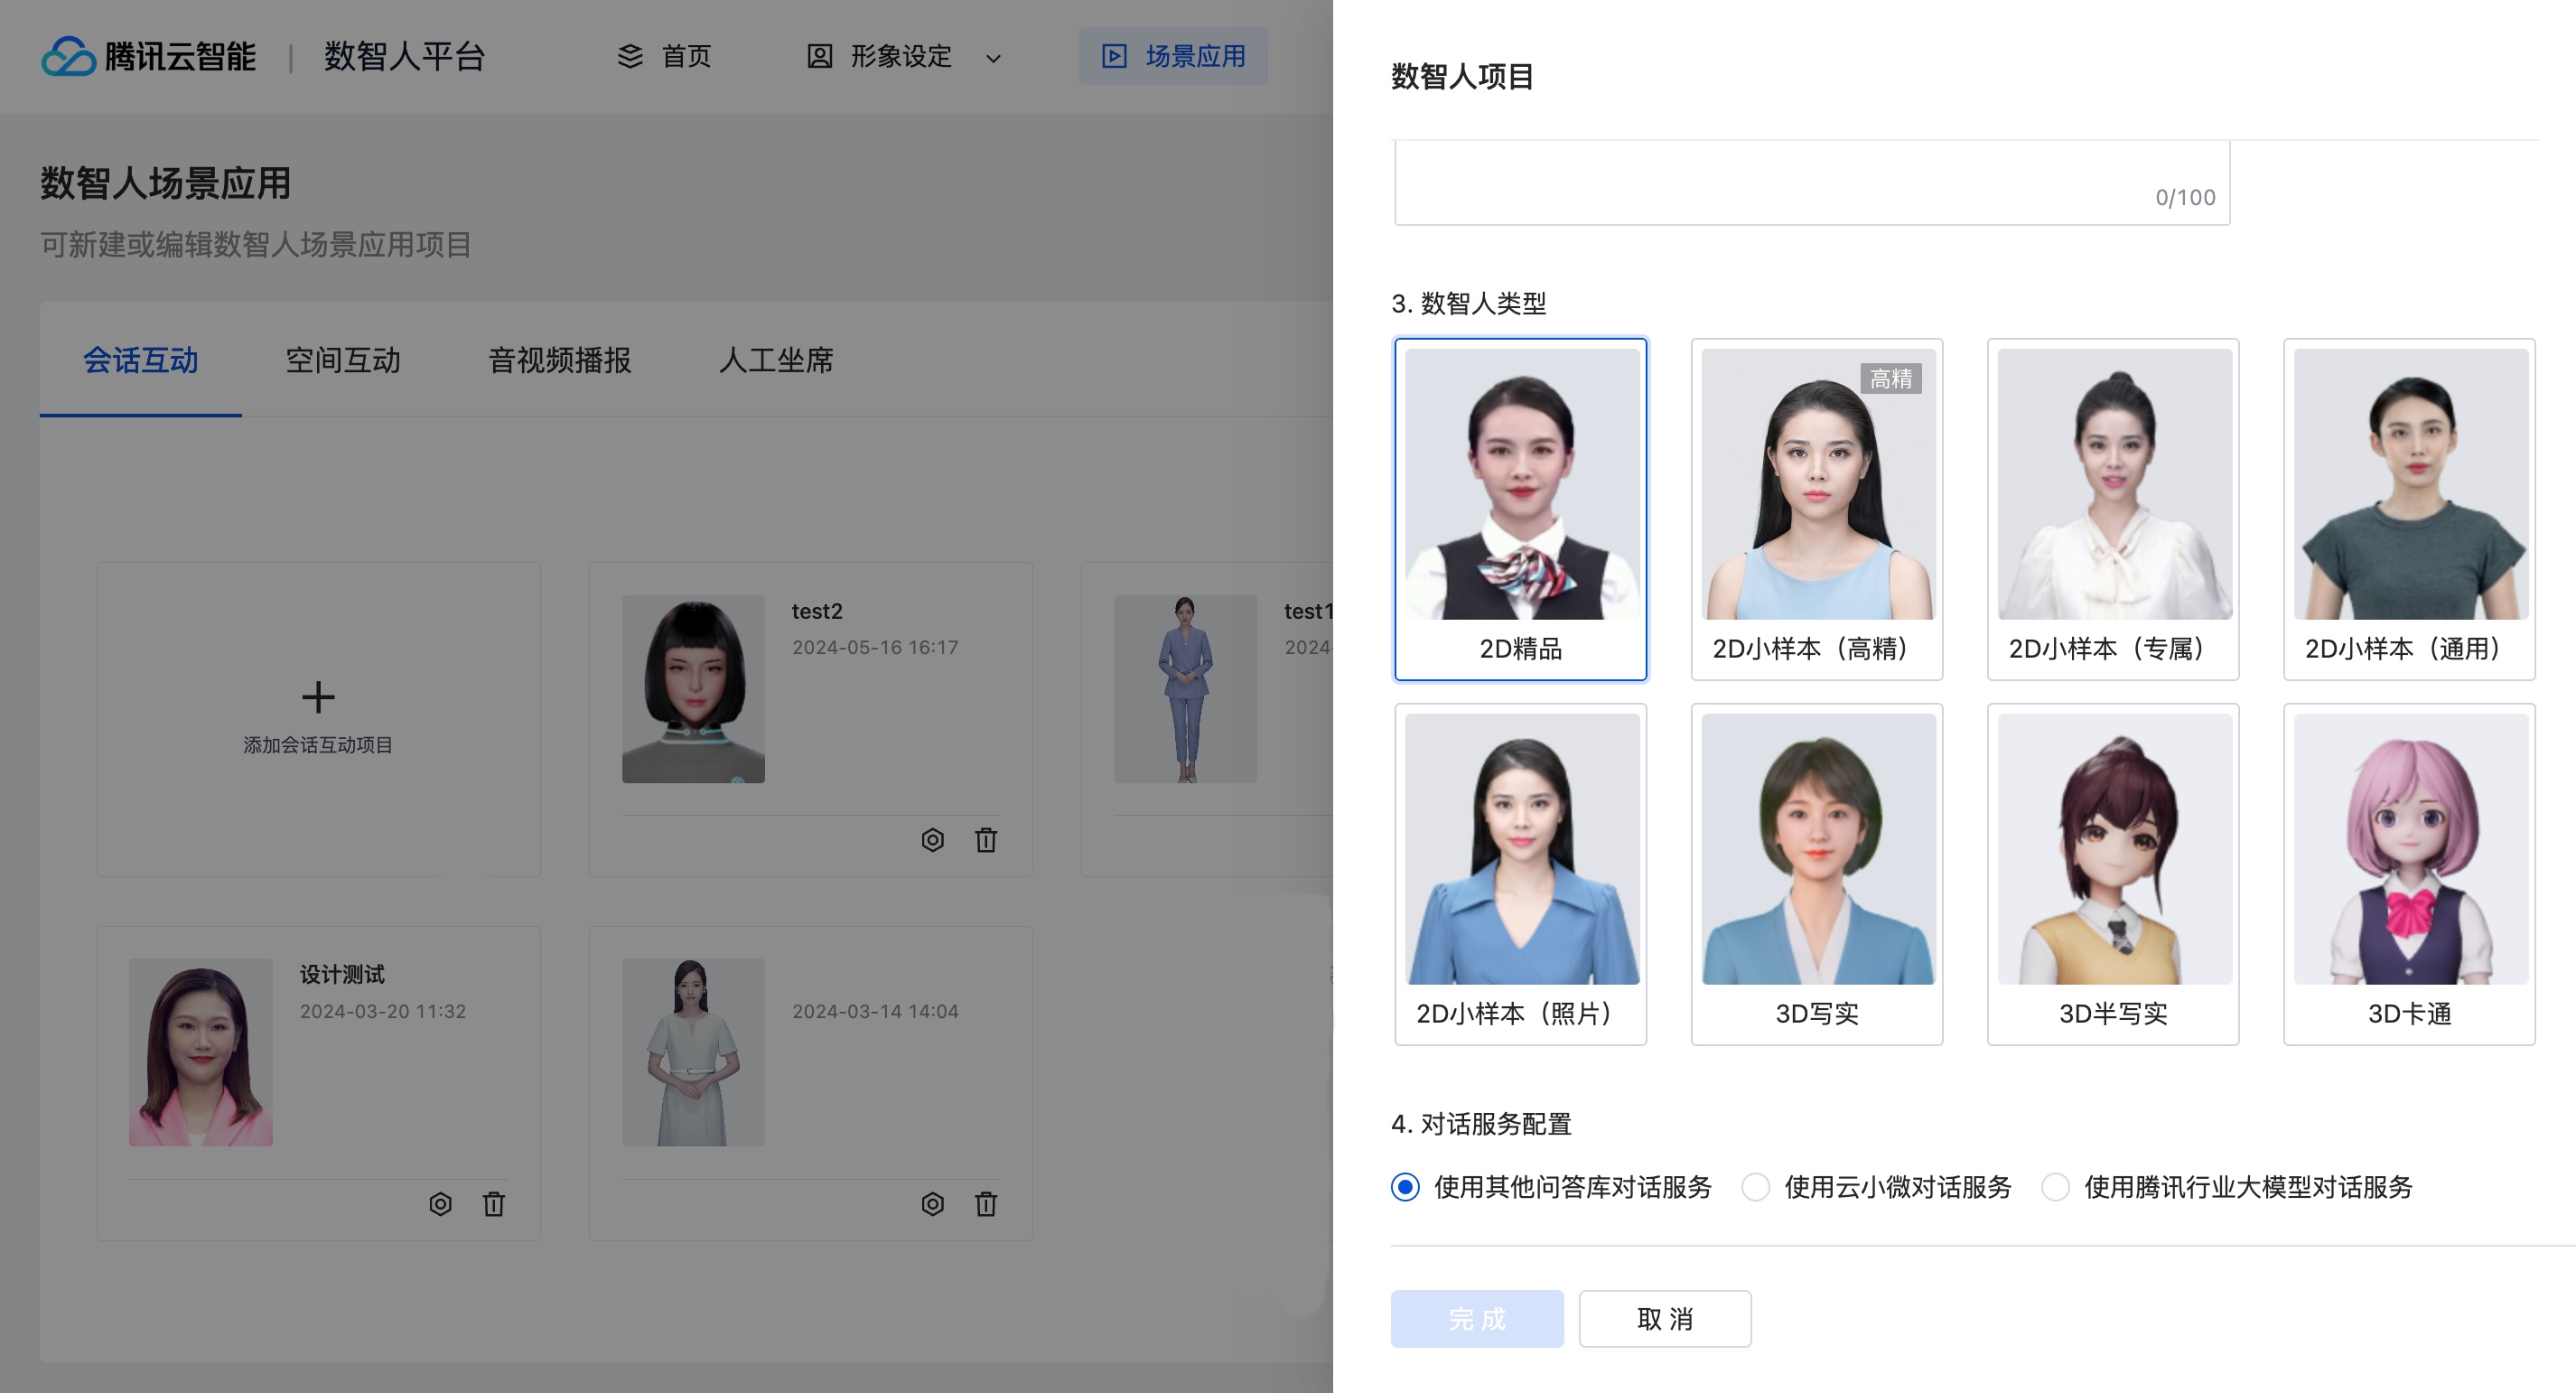Screen dimensions: 2576x1393
Task: Click the Tencent Cloud logo icon
Action: point(68,56)
